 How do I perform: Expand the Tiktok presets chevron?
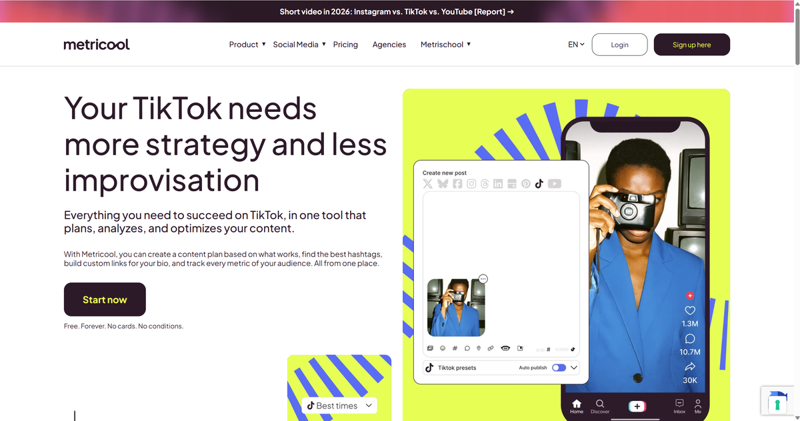(x=573, y=368)
